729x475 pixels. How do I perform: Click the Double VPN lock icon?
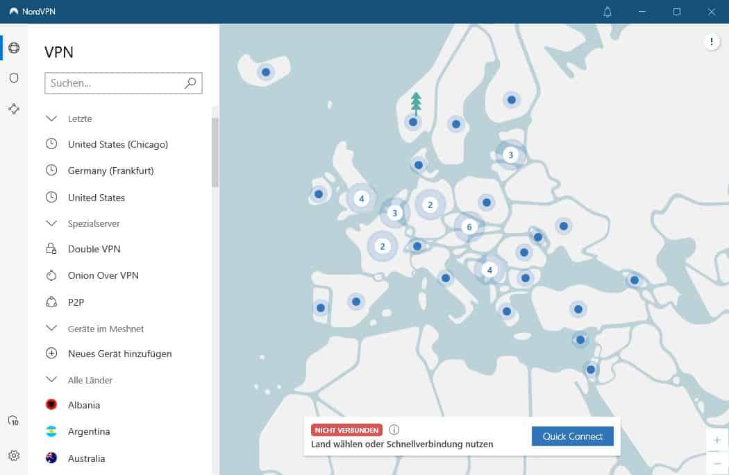[51, 248]
